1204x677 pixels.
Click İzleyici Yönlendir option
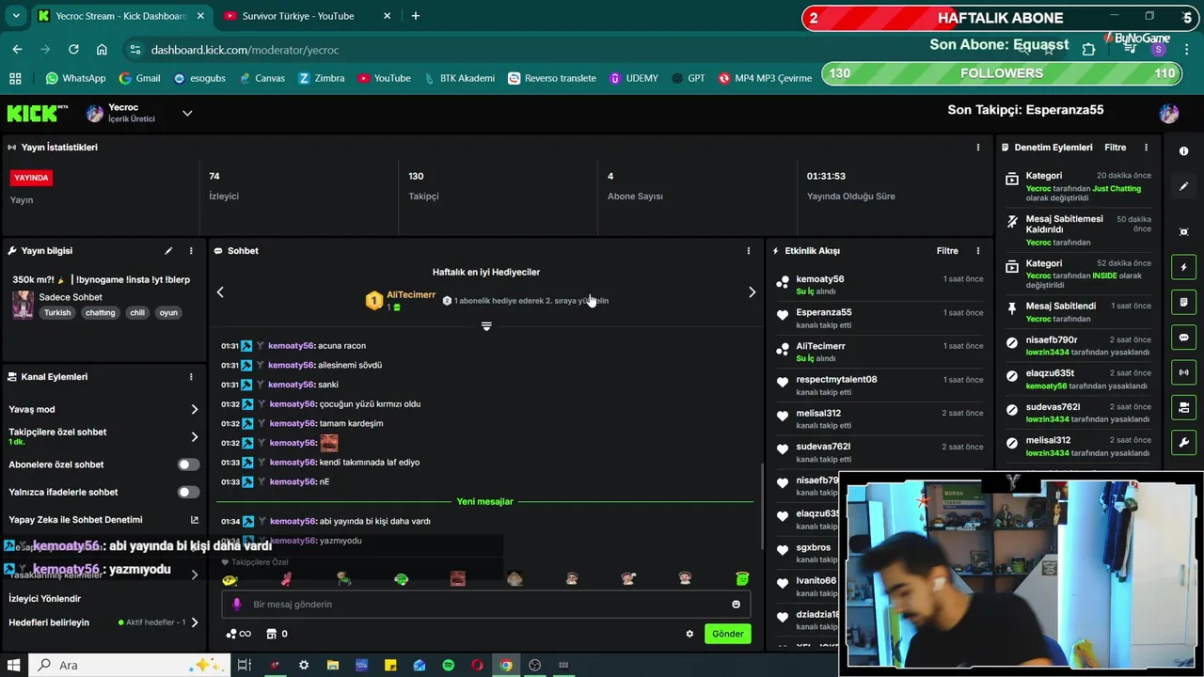coord(45,599)
